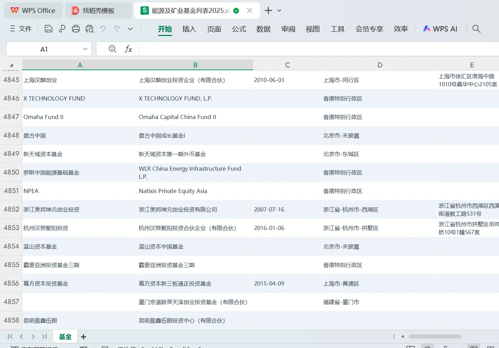Expand the new tab dropdown arrow
The height and width of the screenshot is (348, 499).
click(279, 11)
